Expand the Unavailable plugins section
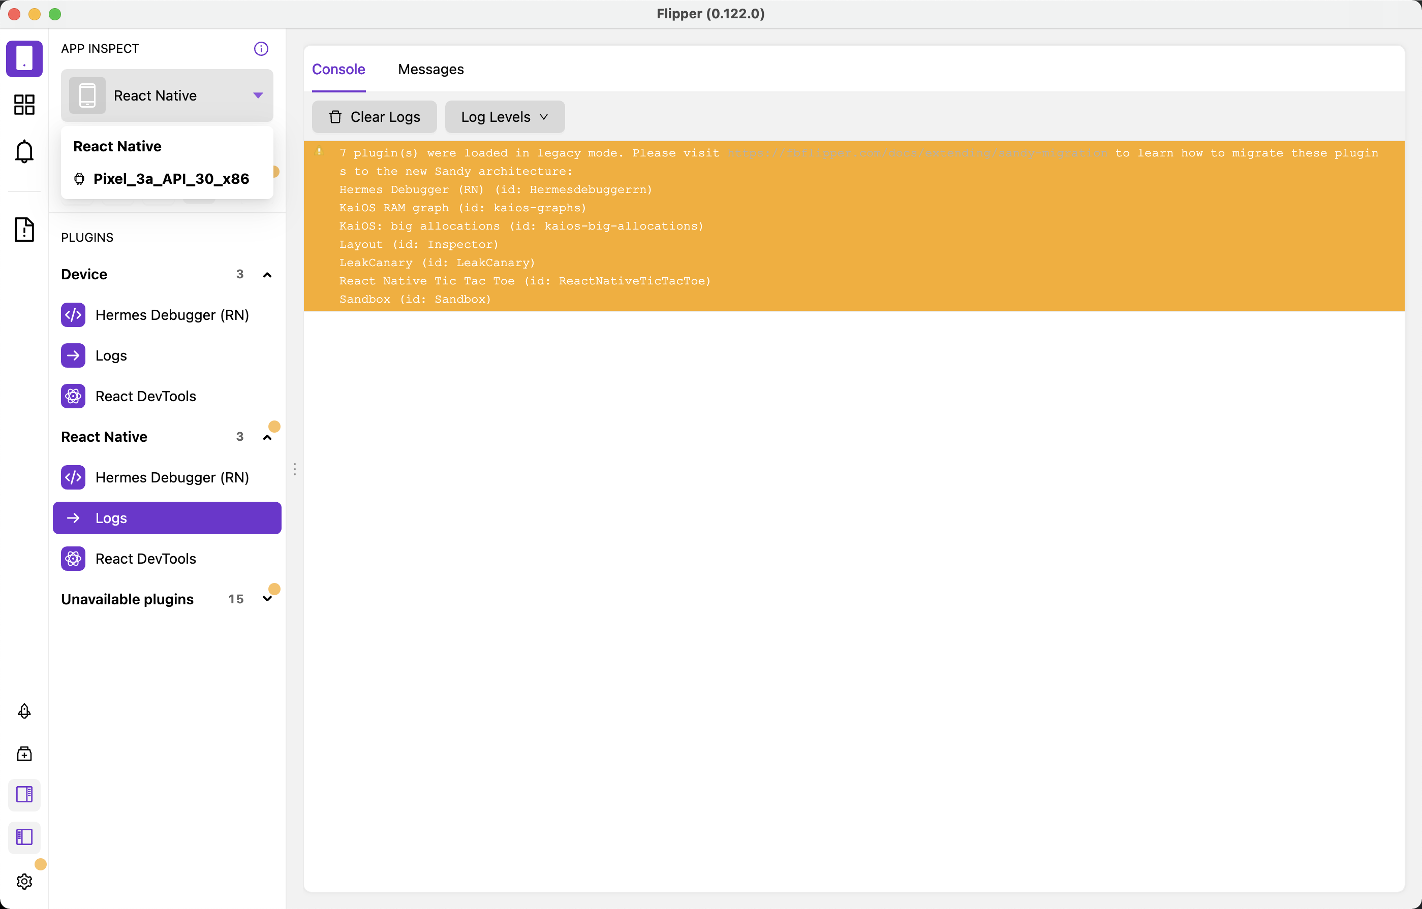The width and height of the screenshot is (1422, 909). point(267,599)
